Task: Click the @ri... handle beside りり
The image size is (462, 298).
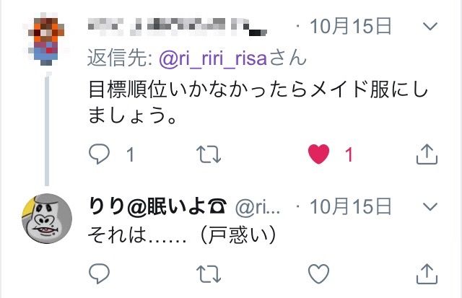Action: [x=257, y=207]
